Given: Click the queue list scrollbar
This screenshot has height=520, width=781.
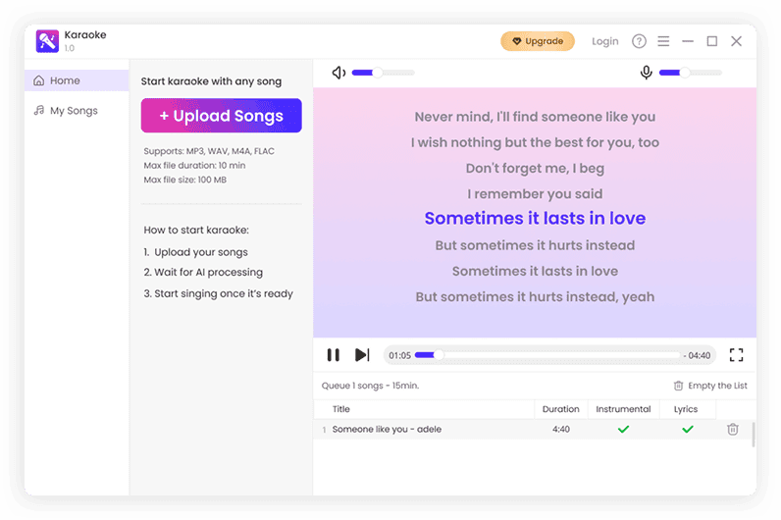Looking at the screenshot, I should (x=754, y=435).
